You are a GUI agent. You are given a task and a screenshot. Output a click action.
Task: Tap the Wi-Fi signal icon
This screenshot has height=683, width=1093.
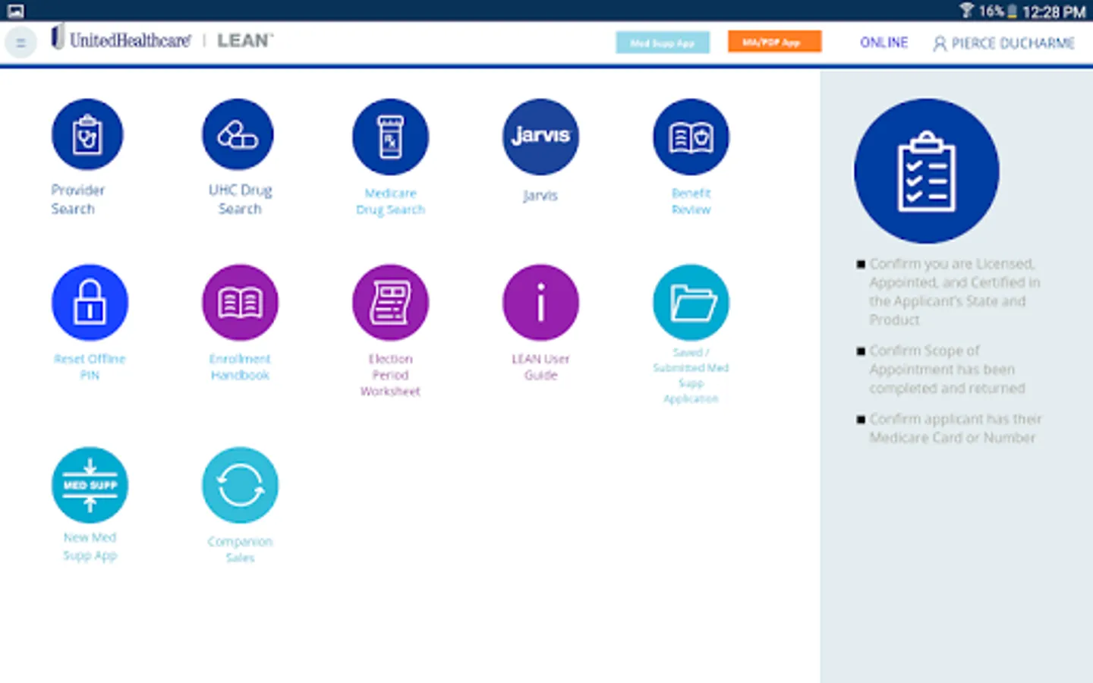click(x=966, y=11)
